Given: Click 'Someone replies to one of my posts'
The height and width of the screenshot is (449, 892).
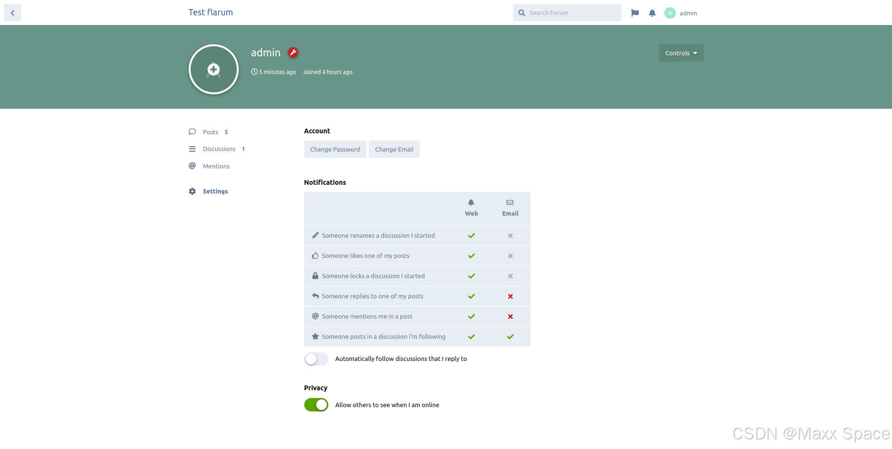Looking at the screenshot, I should [373, 296].
